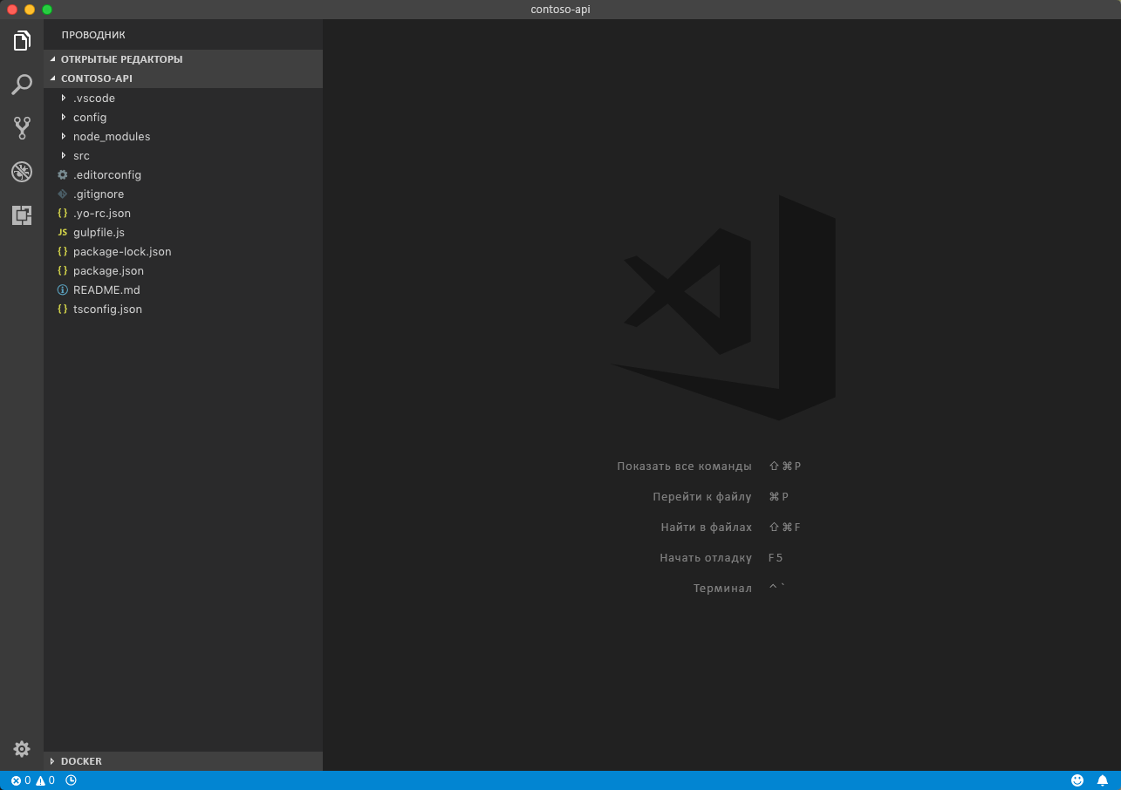Viewport: 1121px width, 790px height.
Task: Open the tsconfig.json file
Action: point(107,309)
